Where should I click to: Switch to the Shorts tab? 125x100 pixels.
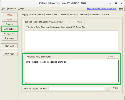tap(49, 14)
